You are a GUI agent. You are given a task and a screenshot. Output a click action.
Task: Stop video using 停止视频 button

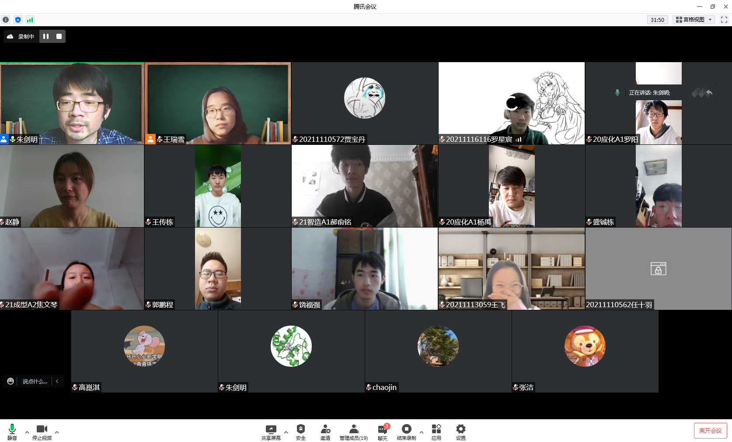[x=42, y=431]
